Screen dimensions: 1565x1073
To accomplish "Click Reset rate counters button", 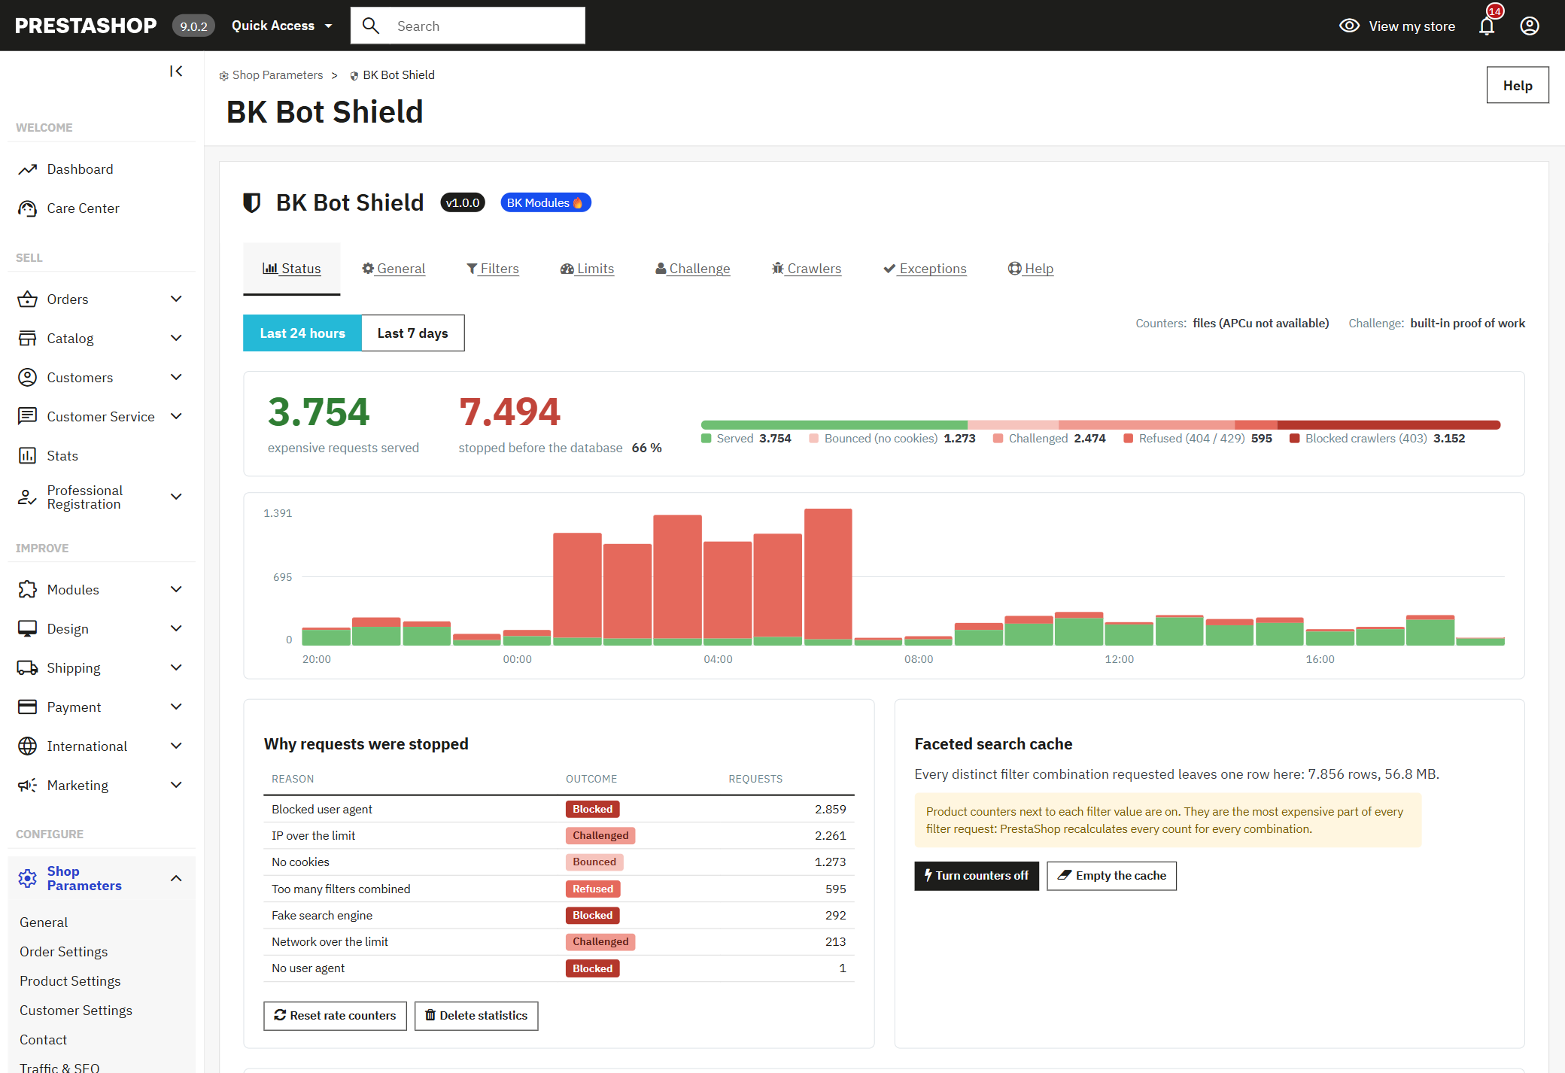I will (x=335, y=1016).
